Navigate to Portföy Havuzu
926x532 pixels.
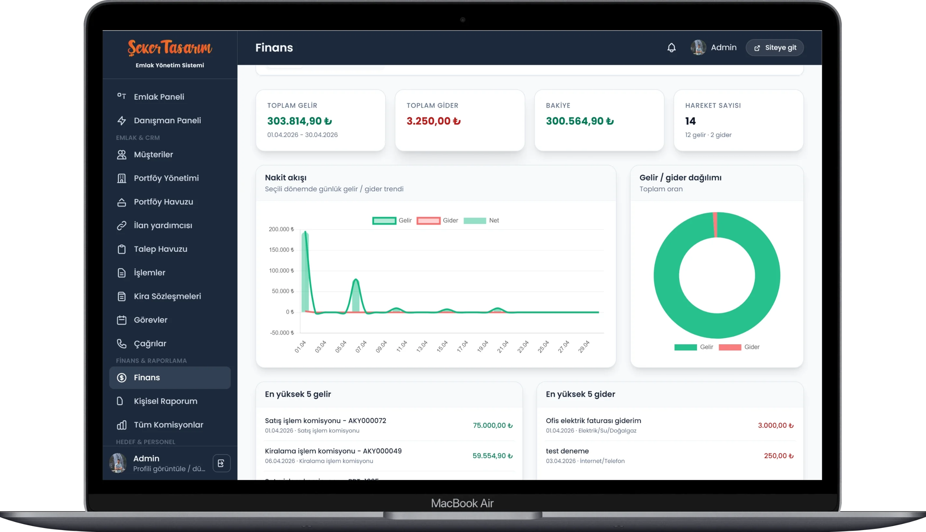[170, 202]
